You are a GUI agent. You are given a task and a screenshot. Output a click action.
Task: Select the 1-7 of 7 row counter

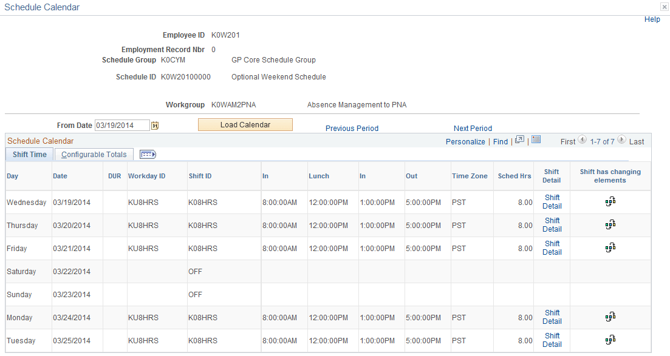(x=602, y=142)
